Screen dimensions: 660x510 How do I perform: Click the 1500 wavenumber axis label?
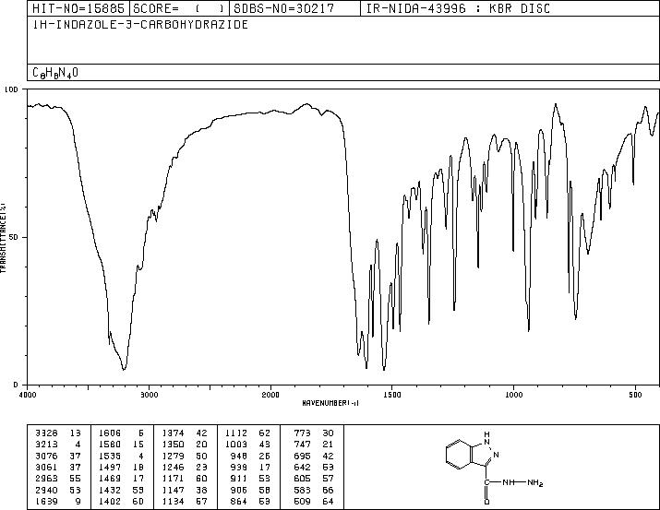pos(392,395)
